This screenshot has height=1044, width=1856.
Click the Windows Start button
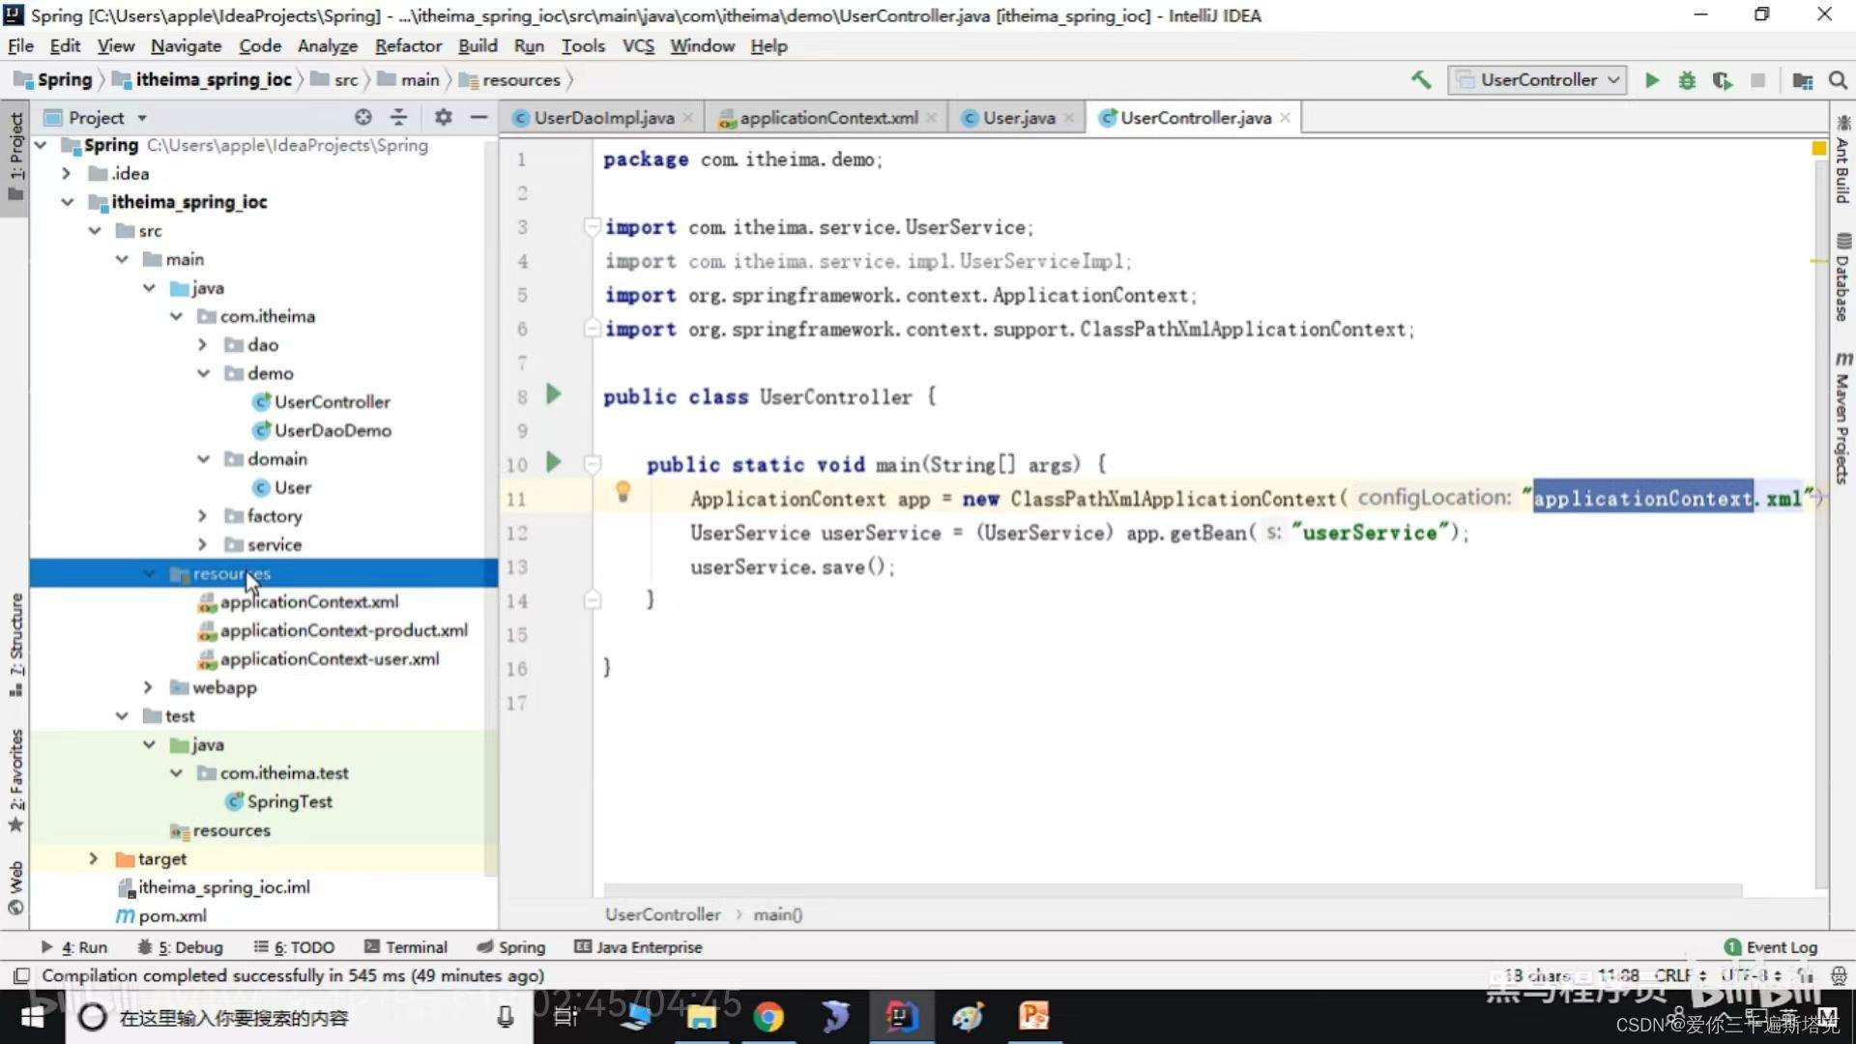pyautogui.click(x=32, y=1017)
